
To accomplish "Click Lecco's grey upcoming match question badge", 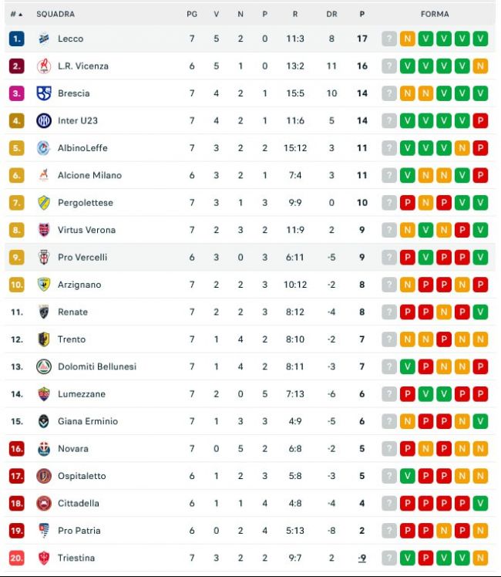I will coord(389,39).
